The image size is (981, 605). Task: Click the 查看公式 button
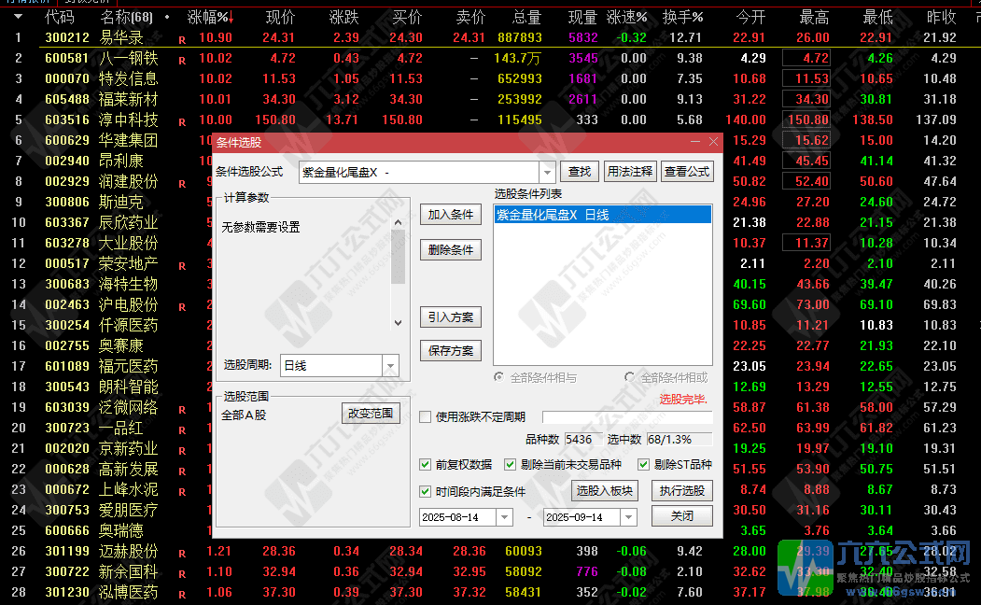(689, 172)
